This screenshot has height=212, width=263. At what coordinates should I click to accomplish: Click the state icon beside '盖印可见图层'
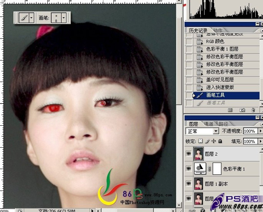coord(199,80)
